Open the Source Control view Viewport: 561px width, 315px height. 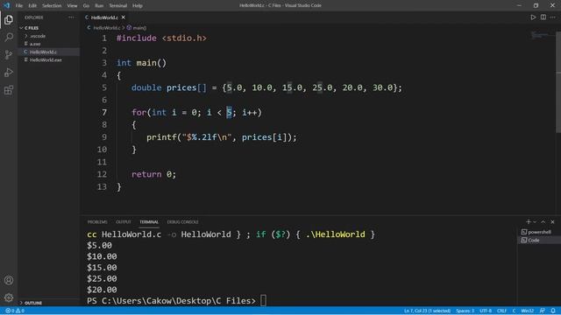[x=9, y=54]
